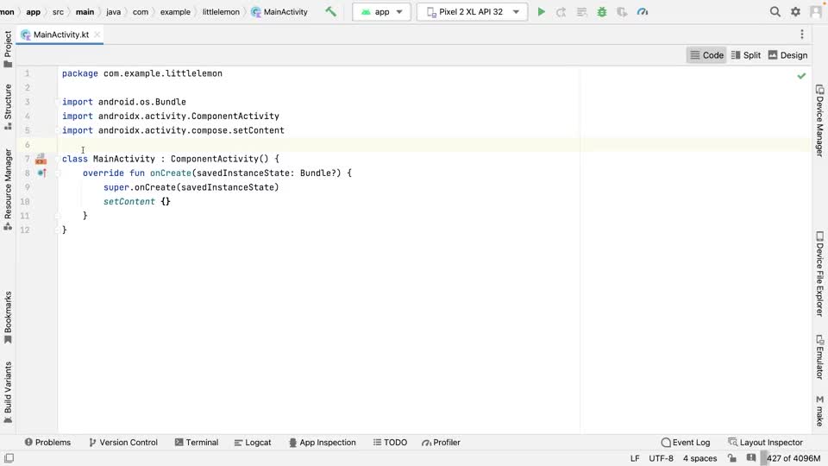The width and height of the screenshot is (828, 466).
Task: Open the UTF-8 file encoding selector
Action: pyautogui.click(x=661, y=458)
